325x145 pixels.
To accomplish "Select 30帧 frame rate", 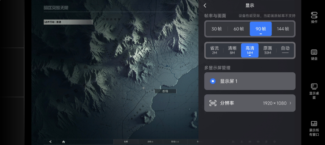I will 217,29.
